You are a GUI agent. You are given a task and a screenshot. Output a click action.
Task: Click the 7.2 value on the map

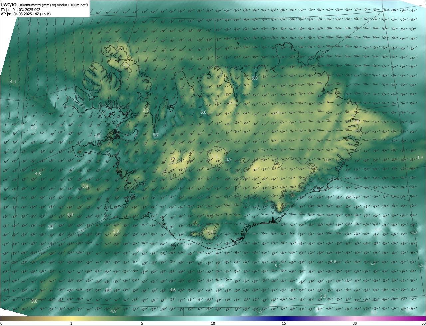tap(51, 227)
